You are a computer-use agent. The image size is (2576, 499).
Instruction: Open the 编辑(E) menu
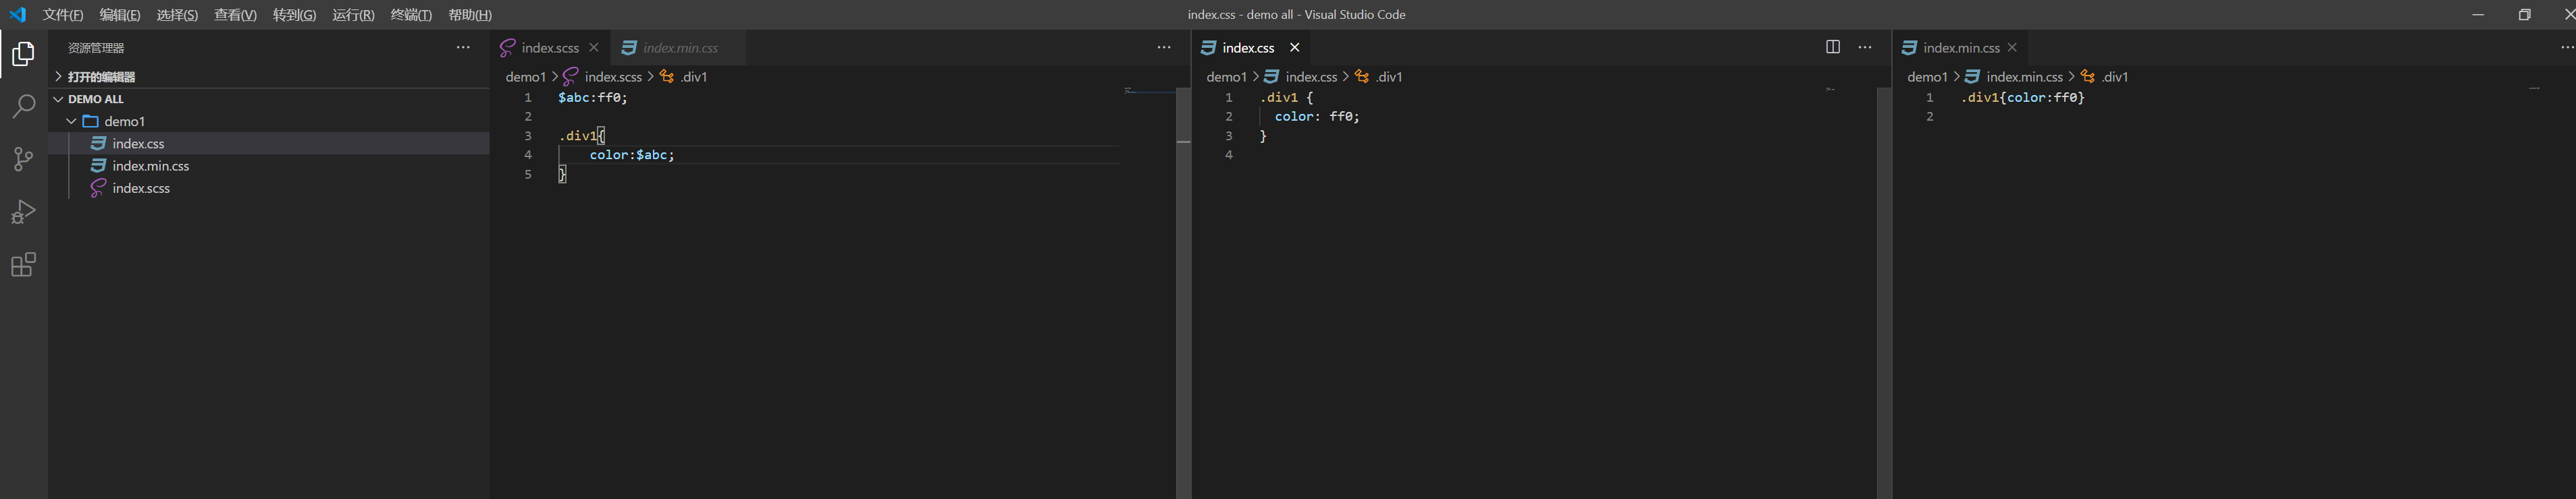[120, 15]
